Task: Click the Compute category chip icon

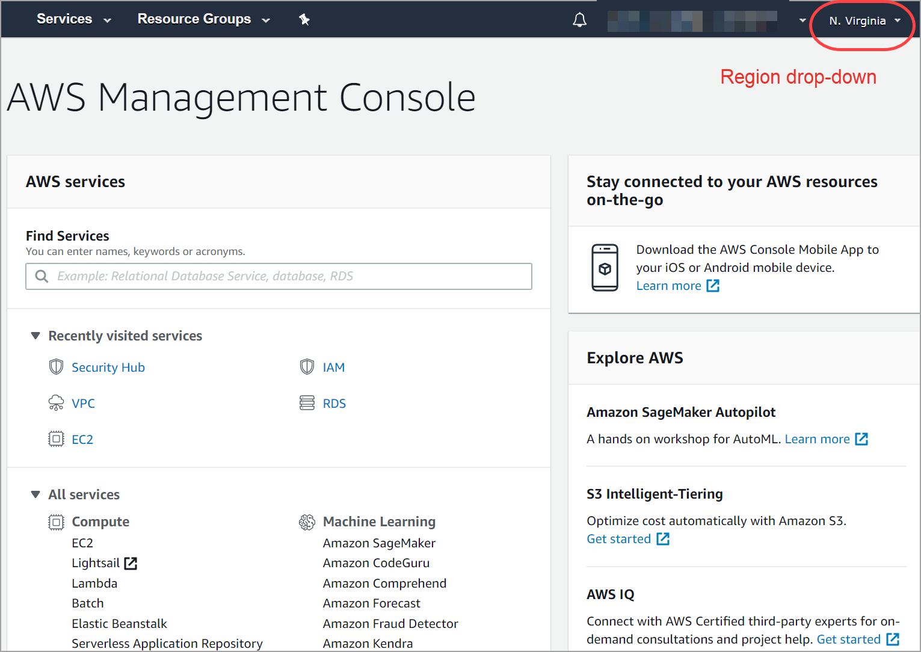Action: [x=56, y=522]
